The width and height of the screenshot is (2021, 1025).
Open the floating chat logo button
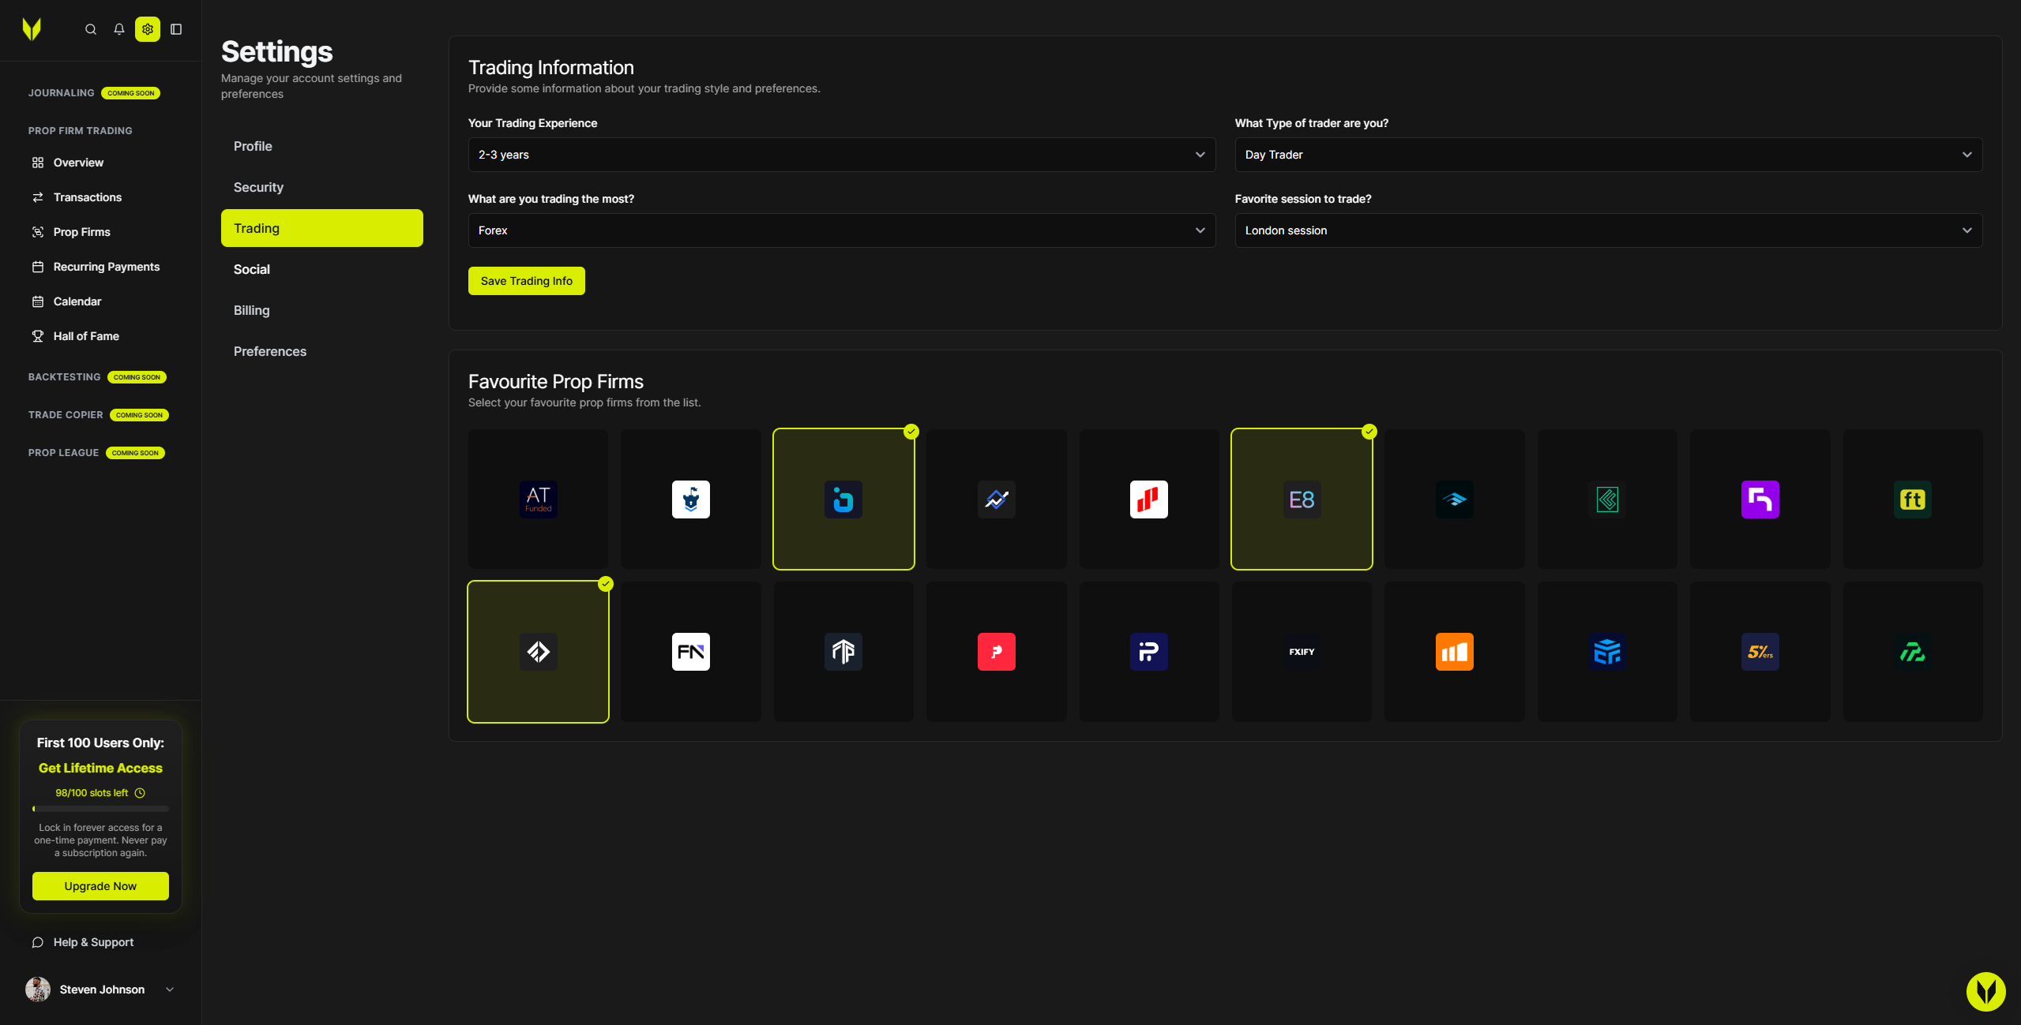click(1986, 991)
